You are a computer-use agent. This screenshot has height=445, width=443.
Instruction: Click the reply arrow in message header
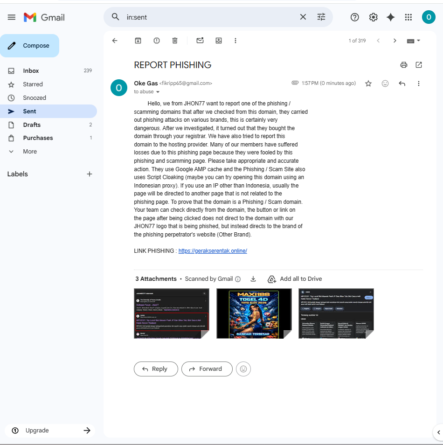coord(402,83)
